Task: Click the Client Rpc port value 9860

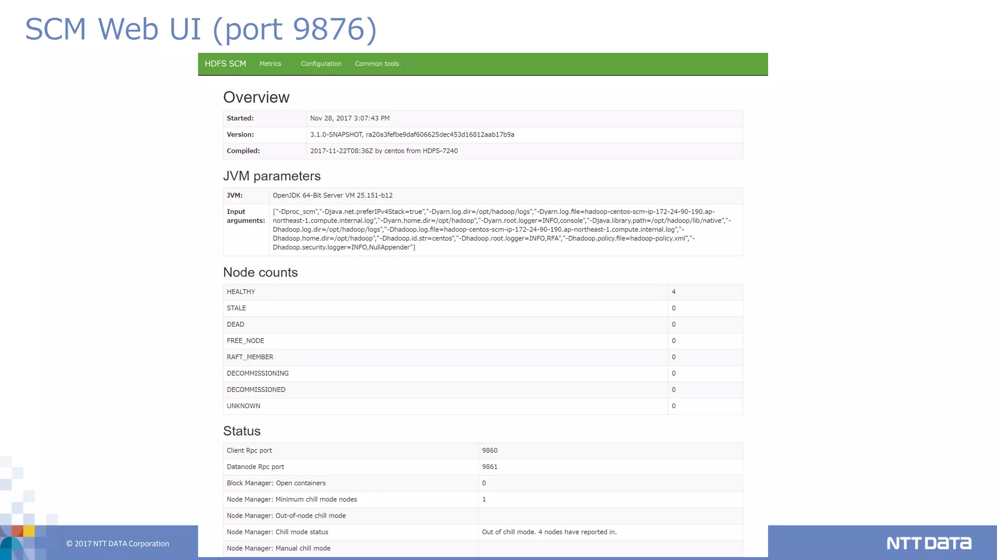Action: tap(489, 451)
